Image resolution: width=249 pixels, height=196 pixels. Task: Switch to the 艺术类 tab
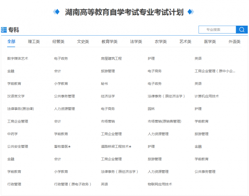coord(186,42)
